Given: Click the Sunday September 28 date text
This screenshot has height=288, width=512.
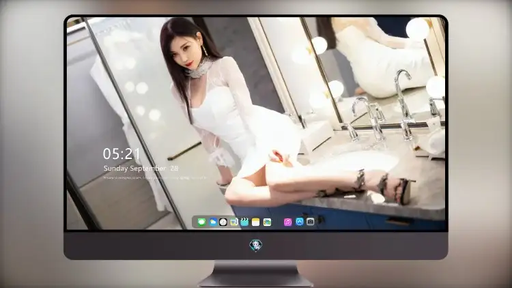Looking at the screenshot, I should pyautogui.click(x=141, y=168).
